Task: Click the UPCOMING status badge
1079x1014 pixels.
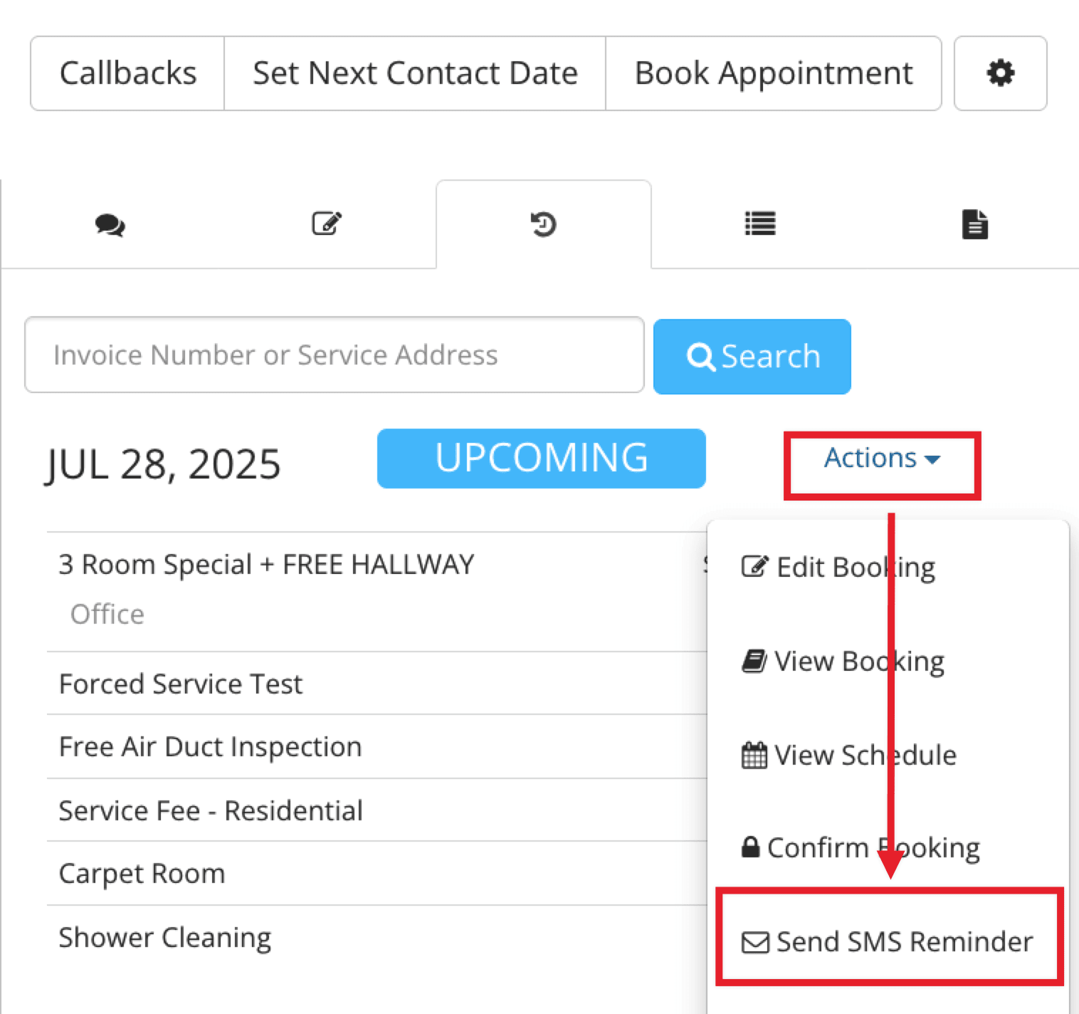Action: [542, 458]
